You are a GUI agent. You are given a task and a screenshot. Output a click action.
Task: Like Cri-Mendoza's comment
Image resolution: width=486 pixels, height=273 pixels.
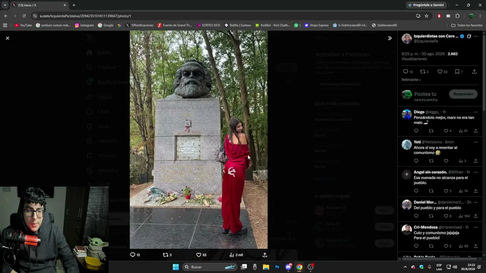[446, 246]
